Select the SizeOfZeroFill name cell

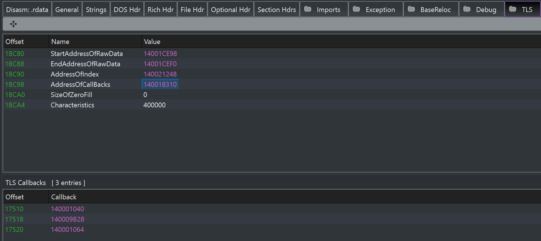click(71, 95)
